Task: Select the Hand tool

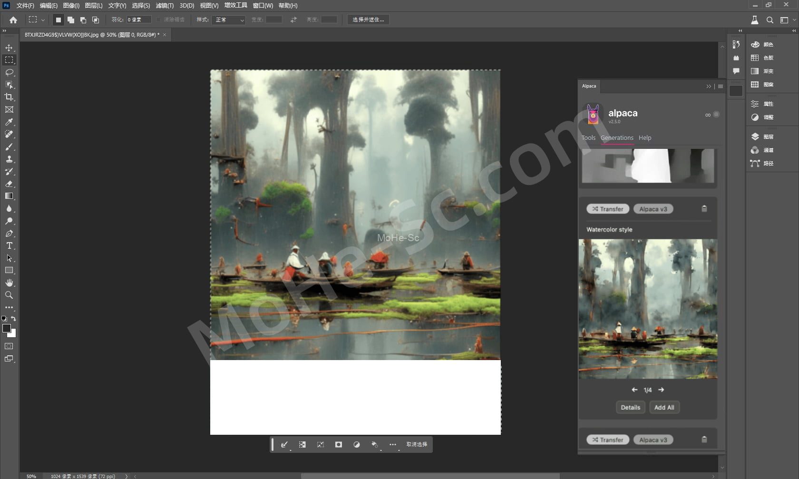Action: point(9,283)
